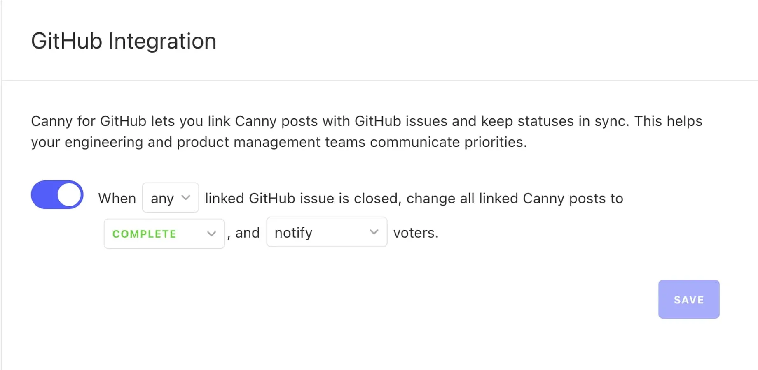Choose a different issue scope than "any"
Viewport: 758px width, 370px height.
(170, 198)
